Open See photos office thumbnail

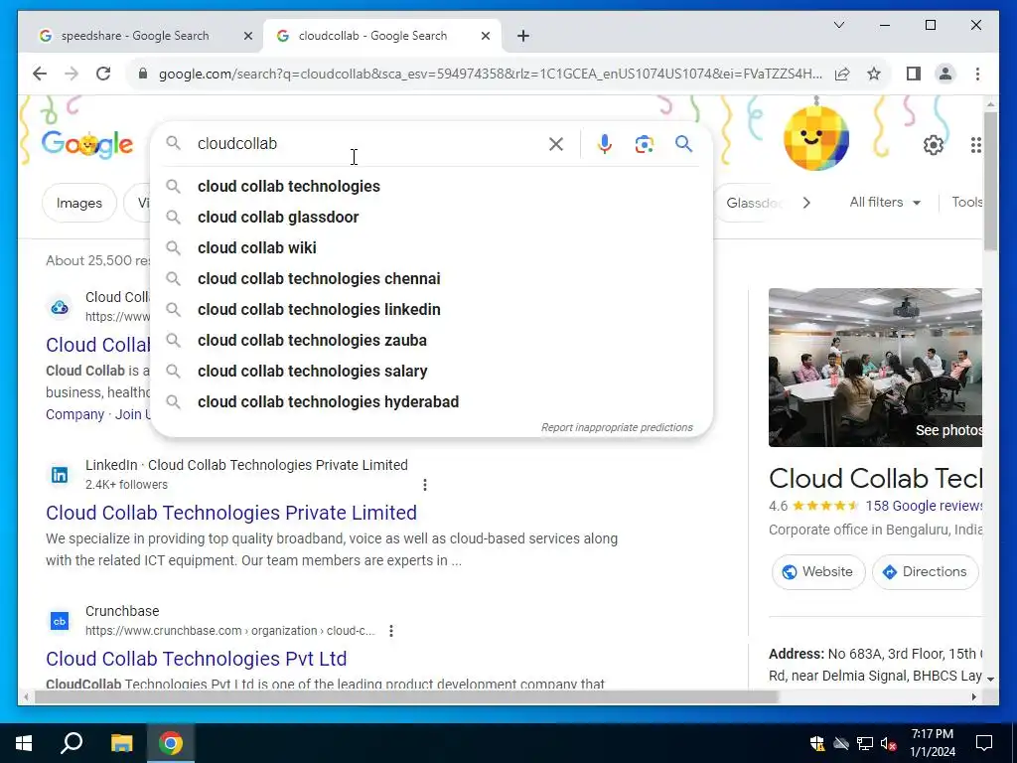click(x=875, y=368)
